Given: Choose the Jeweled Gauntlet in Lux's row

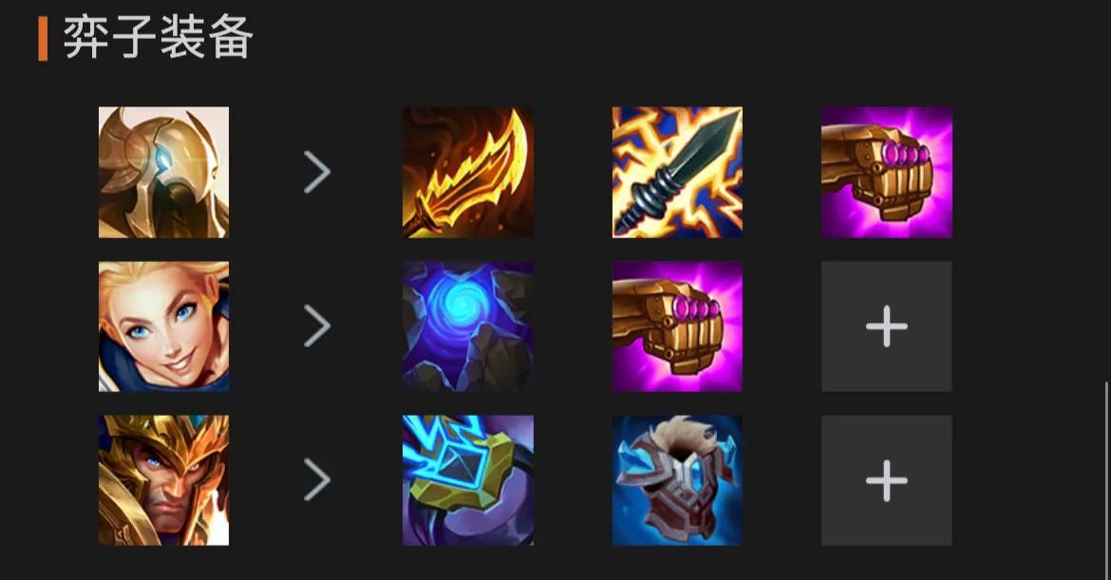Looking at the screenshot, I should pos(677,327).
